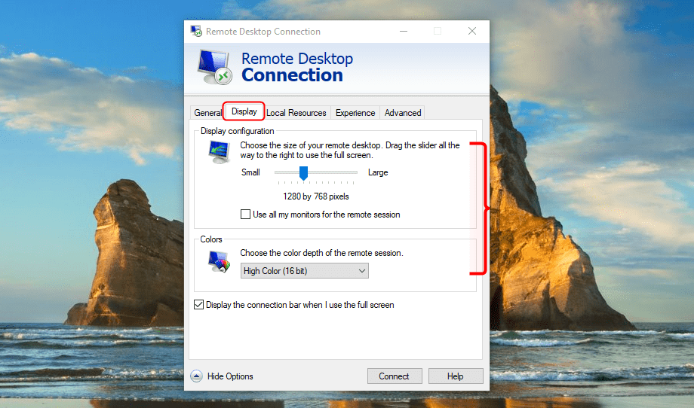The image size is (694, 408).
Task: Click the Hide Options label
Action: coord(230,376)
